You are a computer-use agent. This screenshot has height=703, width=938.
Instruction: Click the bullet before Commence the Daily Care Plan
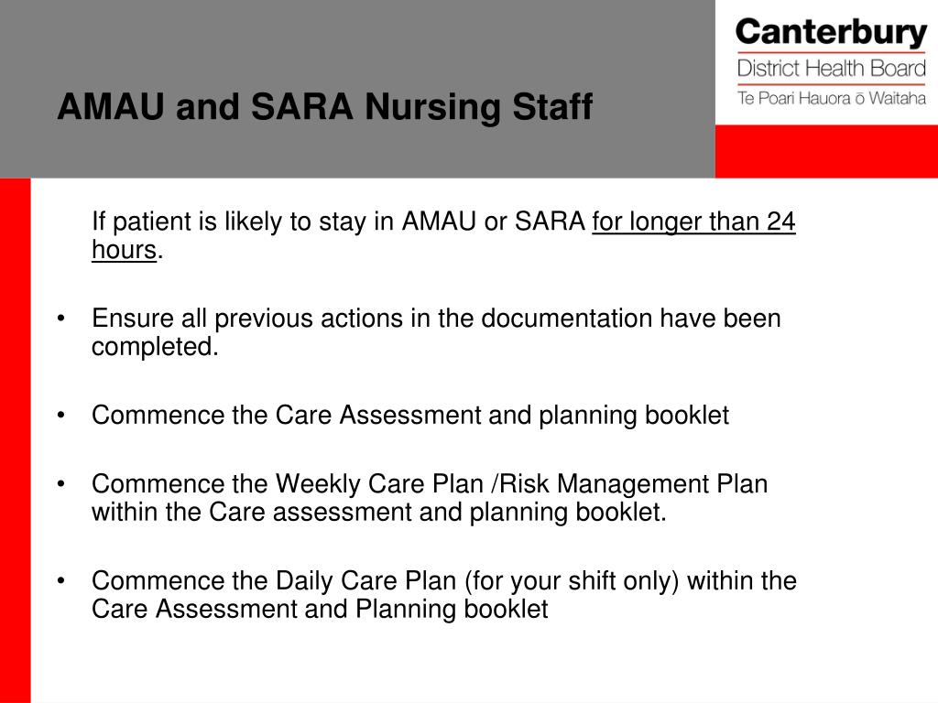coord(61,581)
